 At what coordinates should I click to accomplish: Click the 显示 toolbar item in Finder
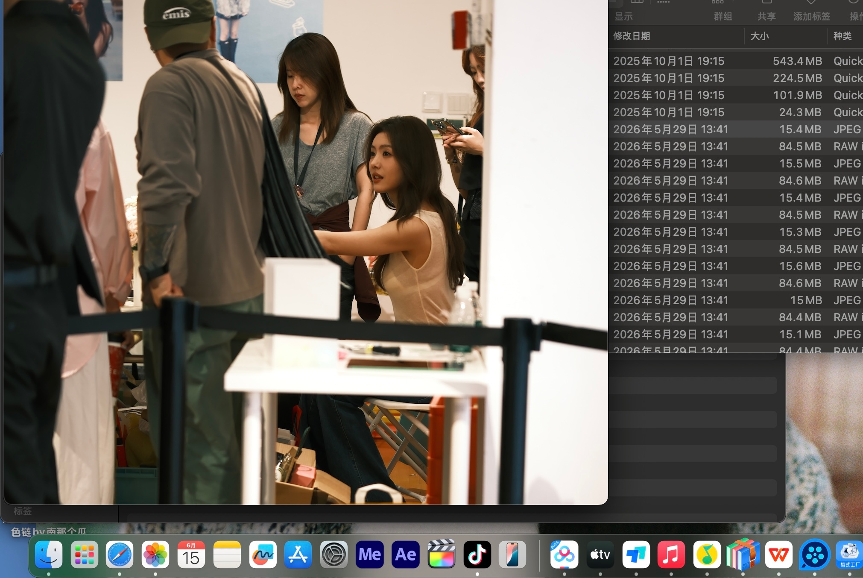pos(623,16)
